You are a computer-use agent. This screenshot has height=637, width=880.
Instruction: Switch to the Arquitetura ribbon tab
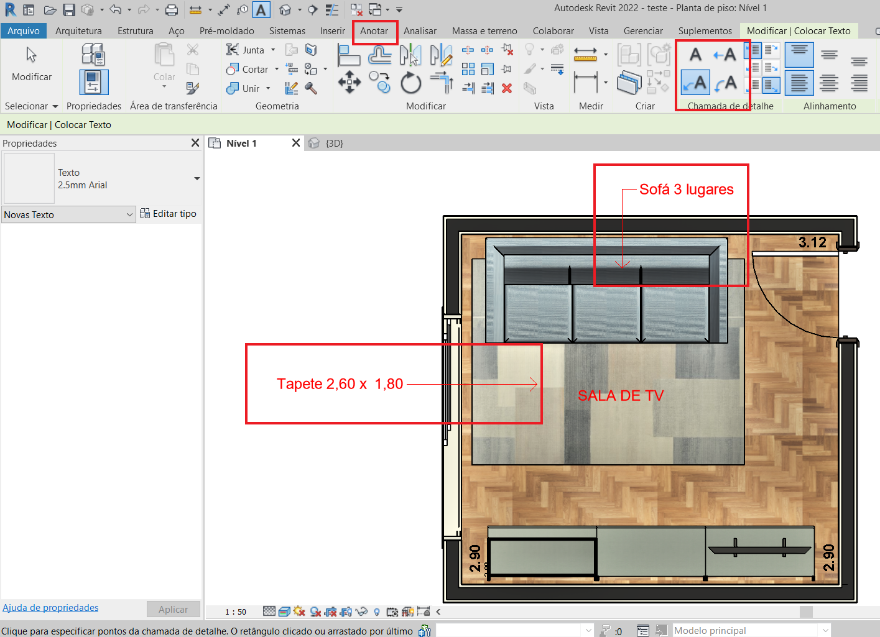(78, 30)
